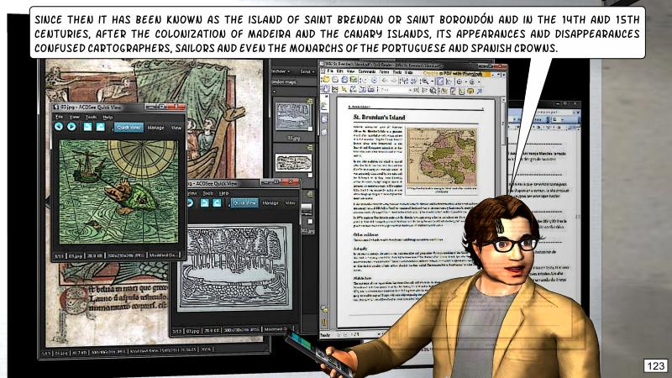
Task: Rotate left icon in forest engraving window
Action: 204,202
